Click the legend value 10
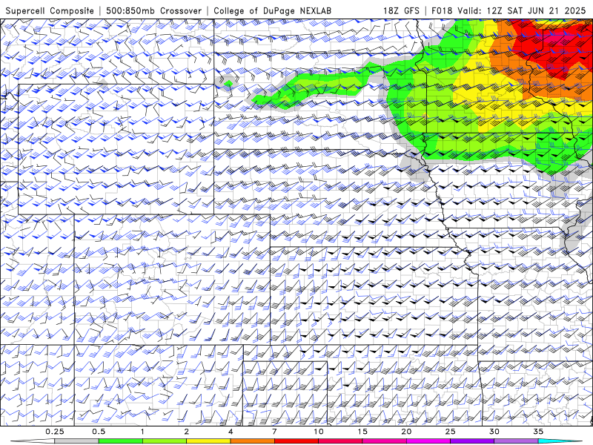This screenshot has width=593, height=445. (x=319, y=432)
